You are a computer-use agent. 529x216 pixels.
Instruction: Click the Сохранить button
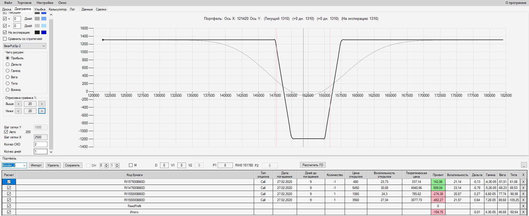coord(72,165)
